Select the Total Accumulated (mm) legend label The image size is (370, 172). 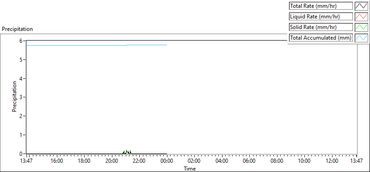321,38
